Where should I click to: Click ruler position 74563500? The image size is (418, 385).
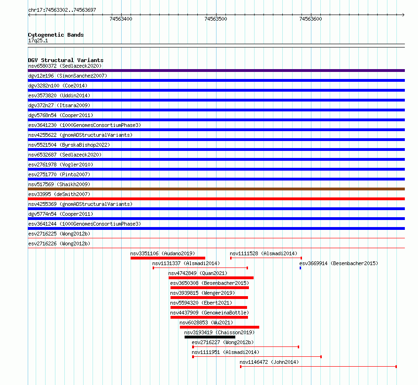point(216,19)
